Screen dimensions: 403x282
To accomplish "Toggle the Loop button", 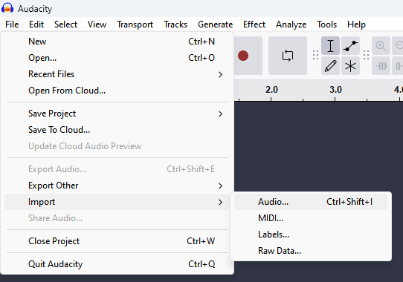I will point(288,56).
